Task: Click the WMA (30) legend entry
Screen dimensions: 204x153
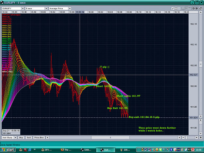Action: [7, 25]
